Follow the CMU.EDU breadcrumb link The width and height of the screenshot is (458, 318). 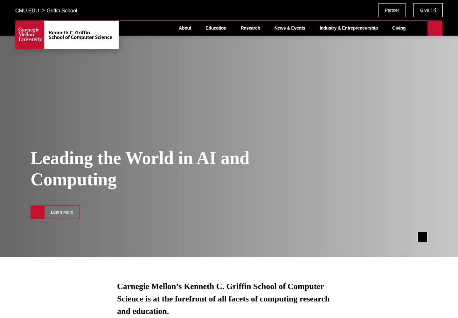point(27,10)
